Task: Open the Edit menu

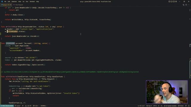Action: pyautogui.click(x=9, y=1)
